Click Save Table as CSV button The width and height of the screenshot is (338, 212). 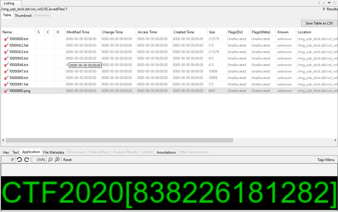319,23
